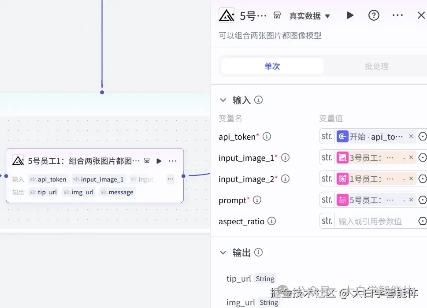This screenshot has width=427, height=308.
Task: Click the str tip_url tag on node
Action: tap(43, 192)
